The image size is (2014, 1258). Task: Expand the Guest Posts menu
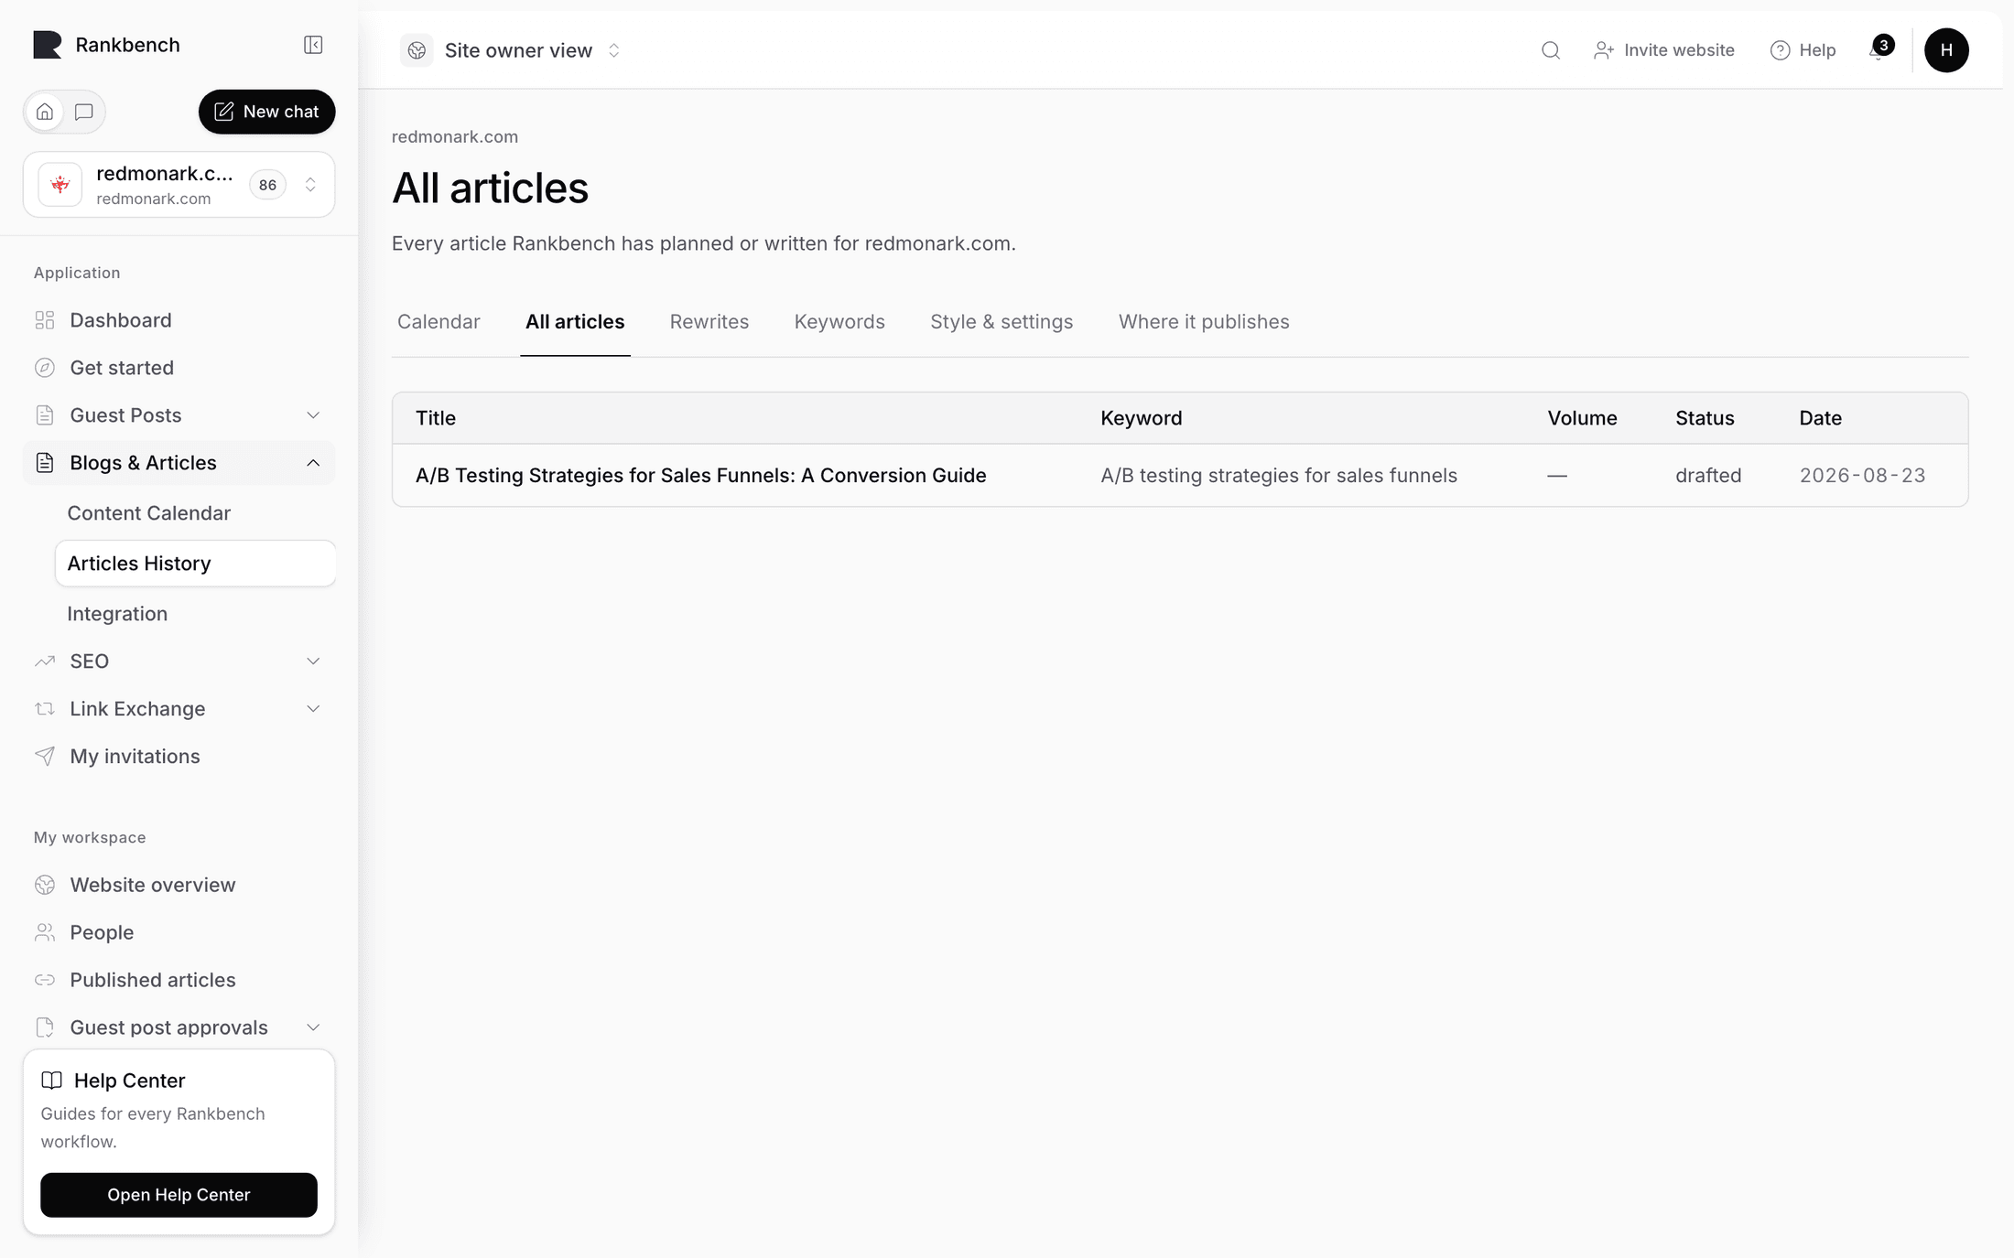(179, 415)
